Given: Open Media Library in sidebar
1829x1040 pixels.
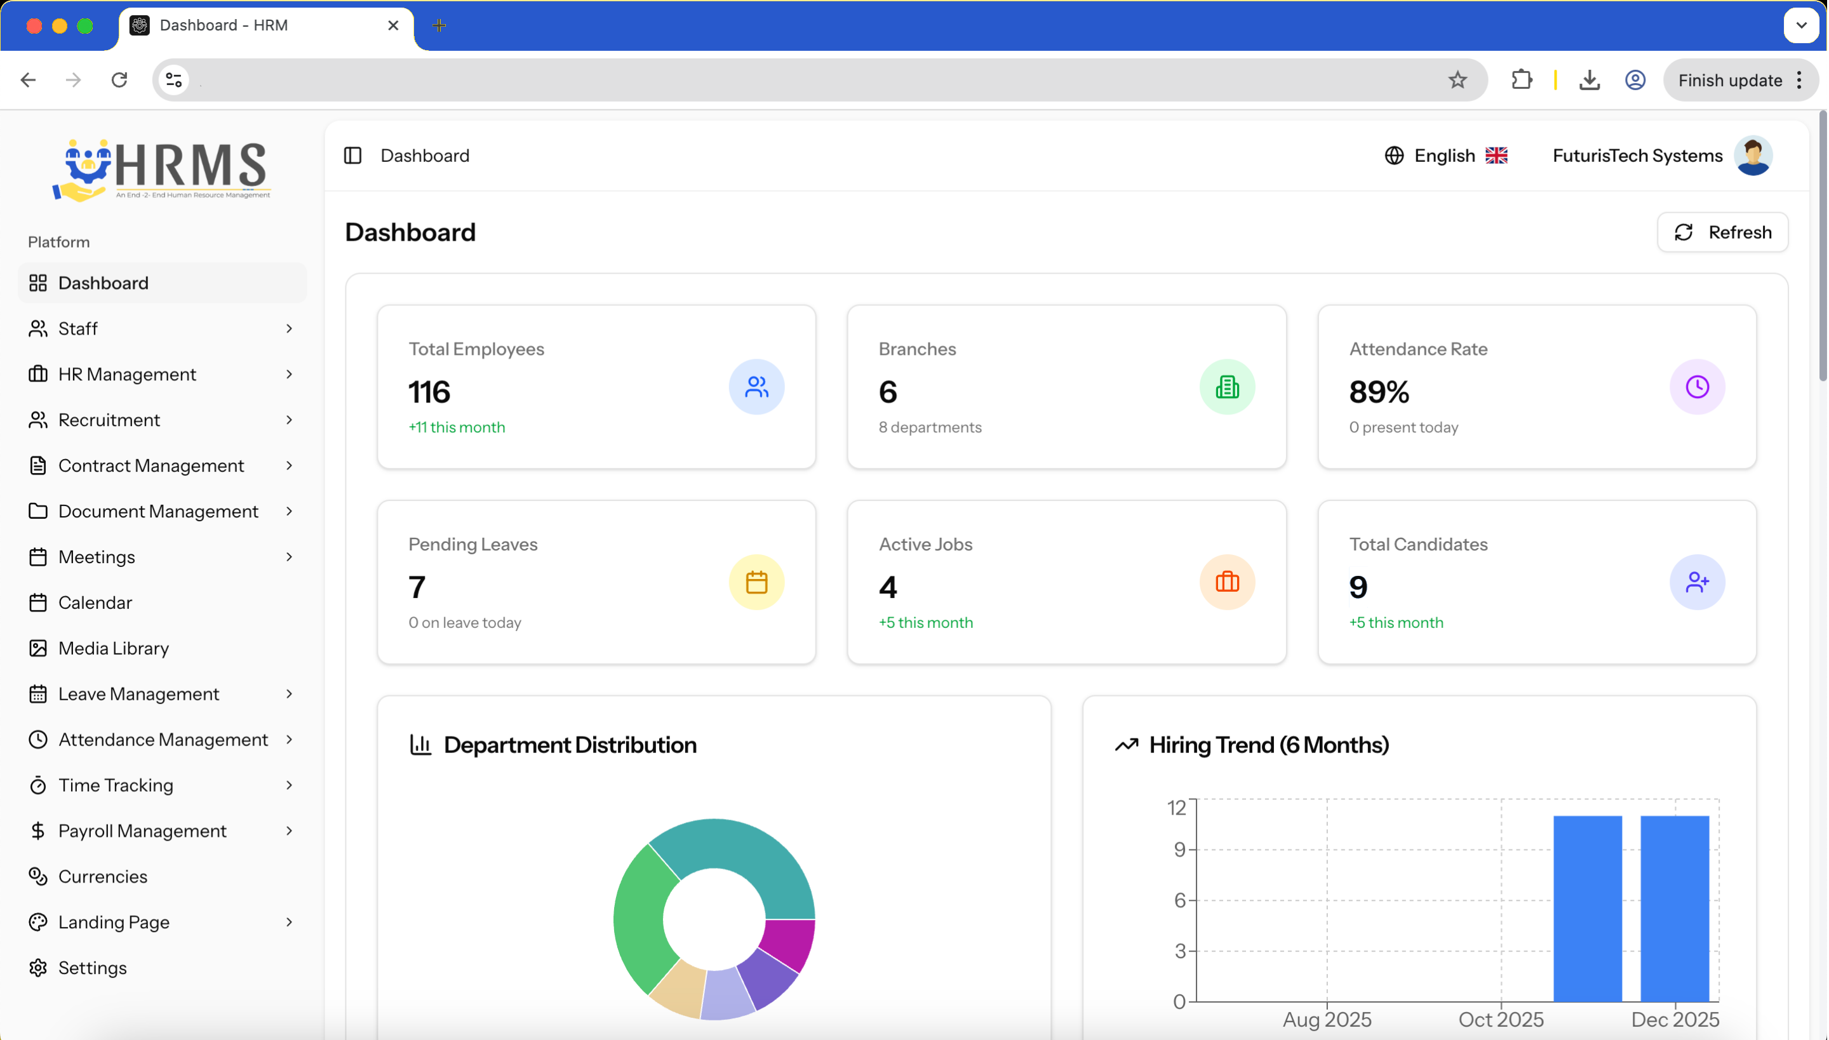Looking at the screenshot, I should click(114, 649).
